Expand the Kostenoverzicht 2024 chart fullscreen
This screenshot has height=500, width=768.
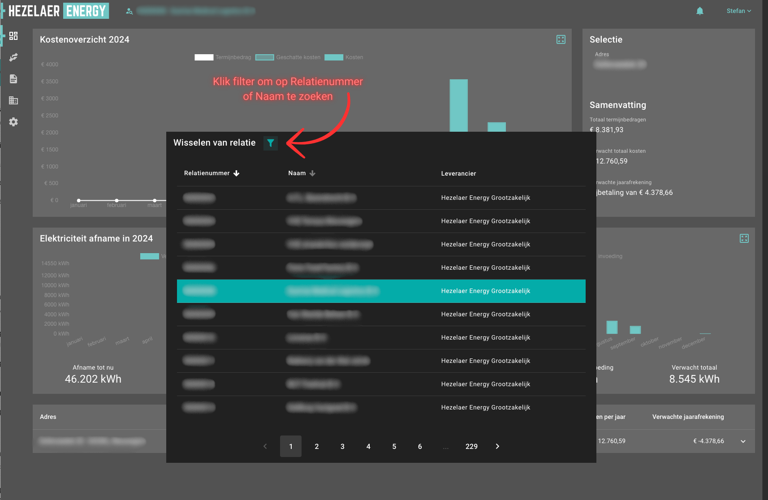tap(561, 39)
